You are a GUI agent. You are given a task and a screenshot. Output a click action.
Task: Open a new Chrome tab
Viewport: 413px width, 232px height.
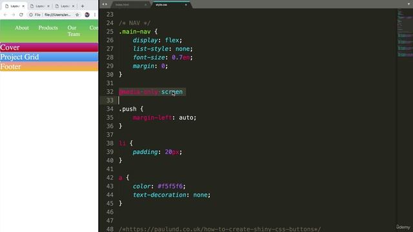(83, 6)
